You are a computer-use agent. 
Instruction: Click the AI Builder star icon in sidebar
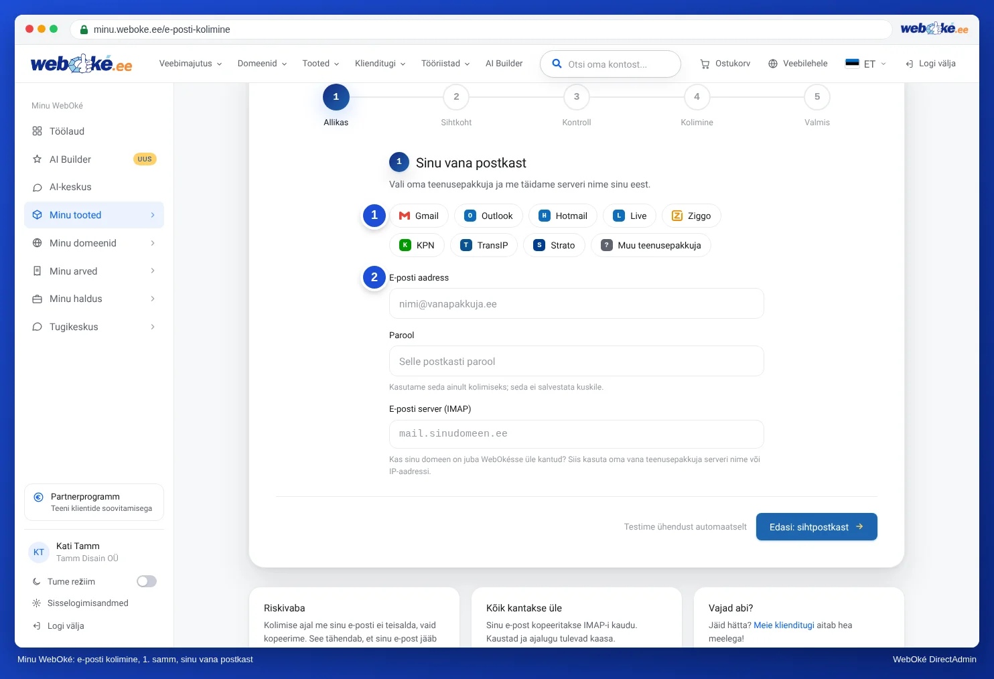(38, 159)
